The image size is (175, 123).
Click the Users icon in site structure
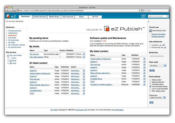click(x=10, y=63)
